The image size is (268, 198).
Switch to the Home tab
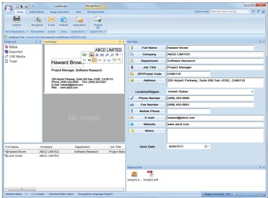pyautogui.click(x=20, y=12)
